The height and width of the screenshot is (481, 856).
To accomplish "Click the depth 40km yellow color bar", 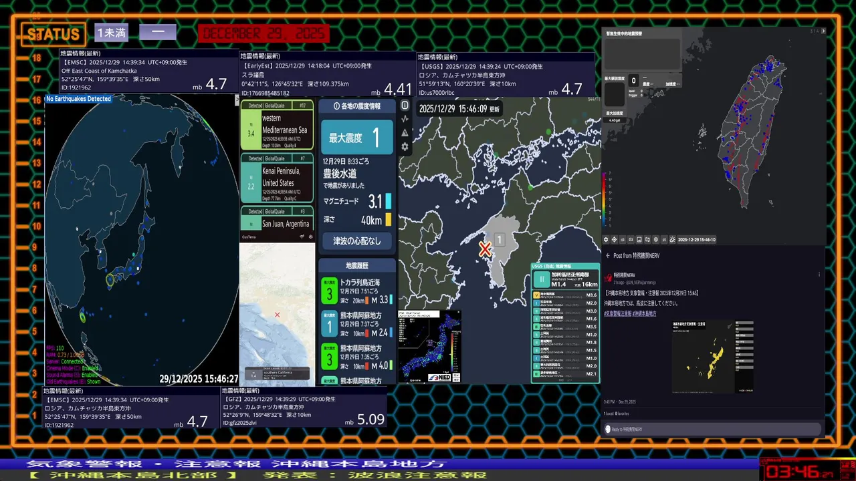I will pyautogui.click(x=389, y=220).
